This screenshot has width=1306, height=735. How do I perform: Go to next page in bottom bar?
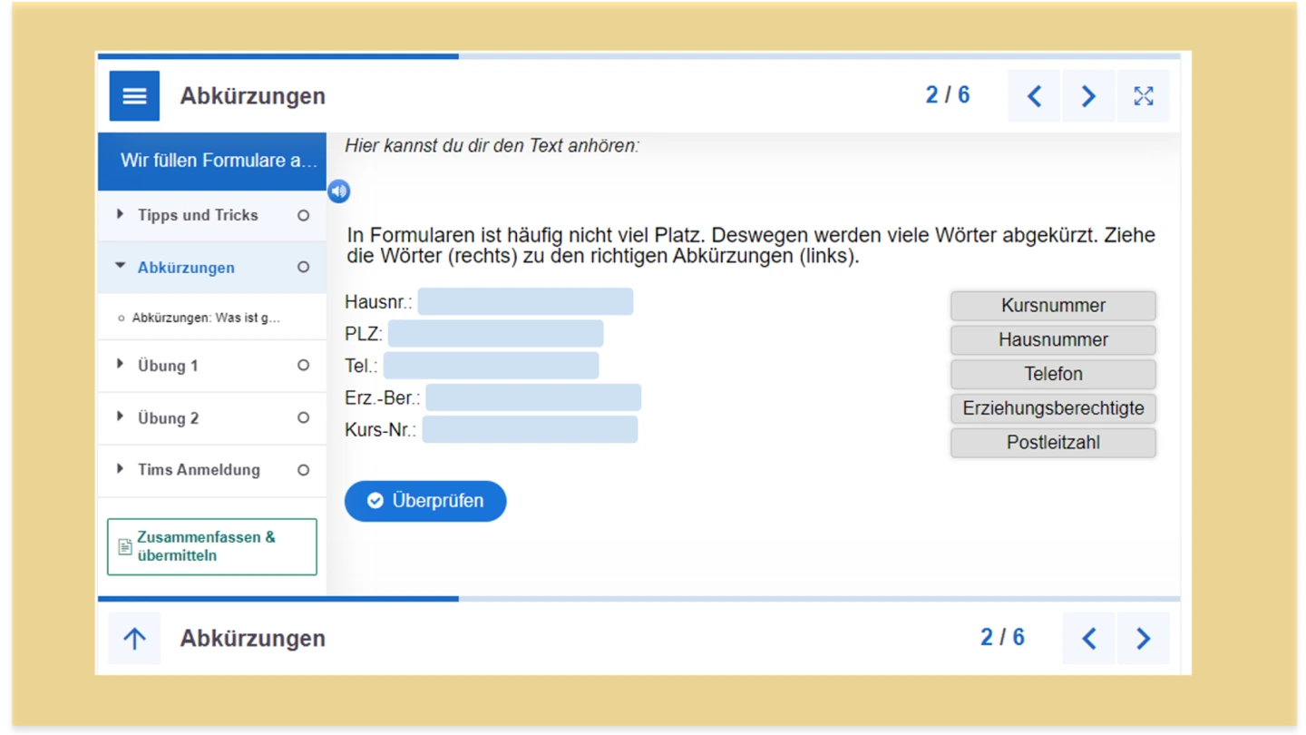coord(1143,639)
